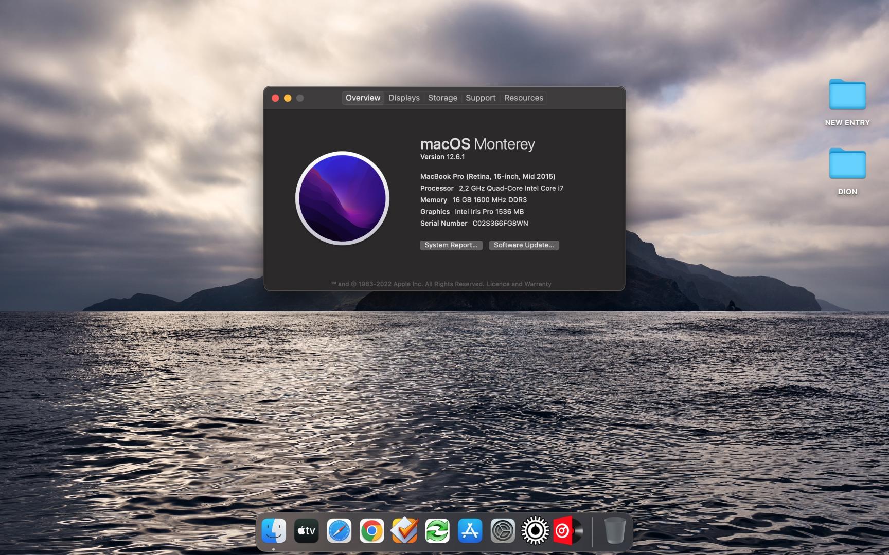
Task: Click the Apple copyright notice text
Action: 407,284
